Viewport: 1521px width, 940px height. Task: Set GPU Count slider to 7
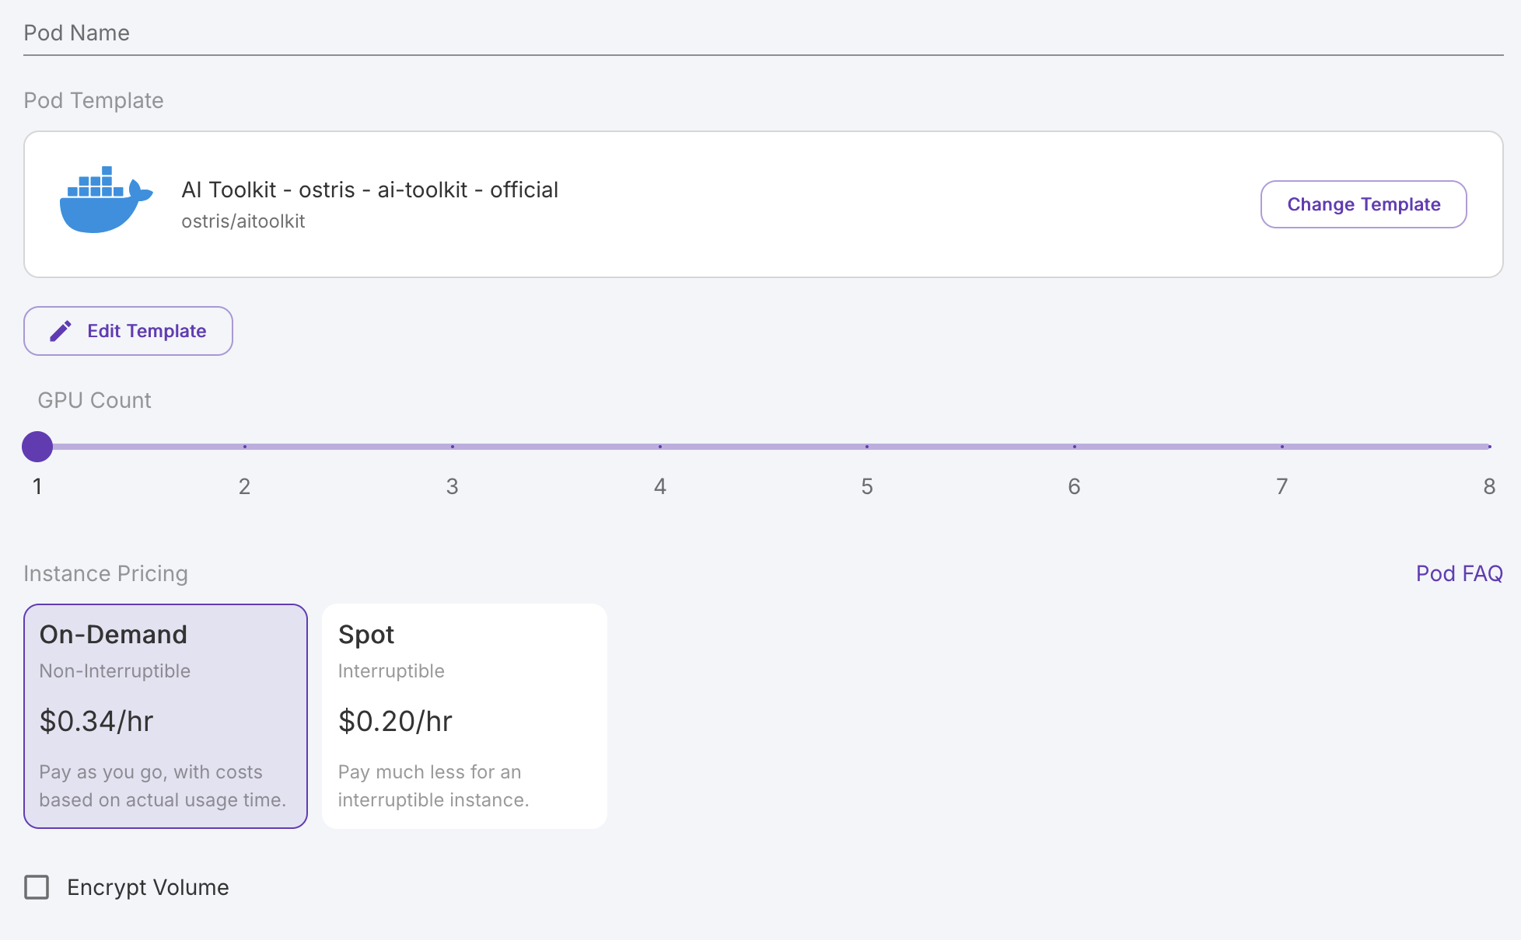1282,447
